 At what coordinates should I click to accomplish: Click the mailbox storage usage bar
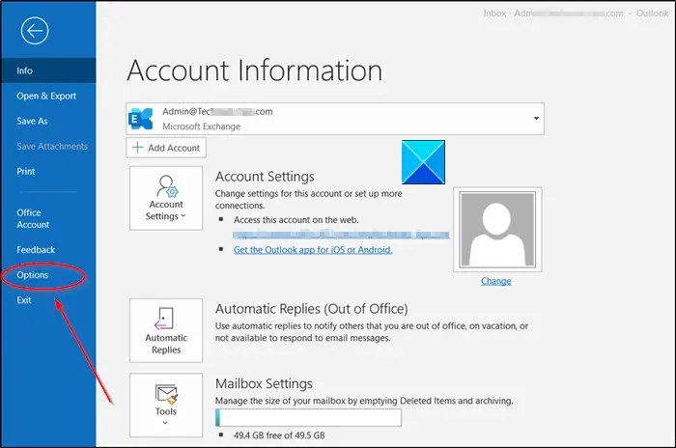(x=308, y=417)
